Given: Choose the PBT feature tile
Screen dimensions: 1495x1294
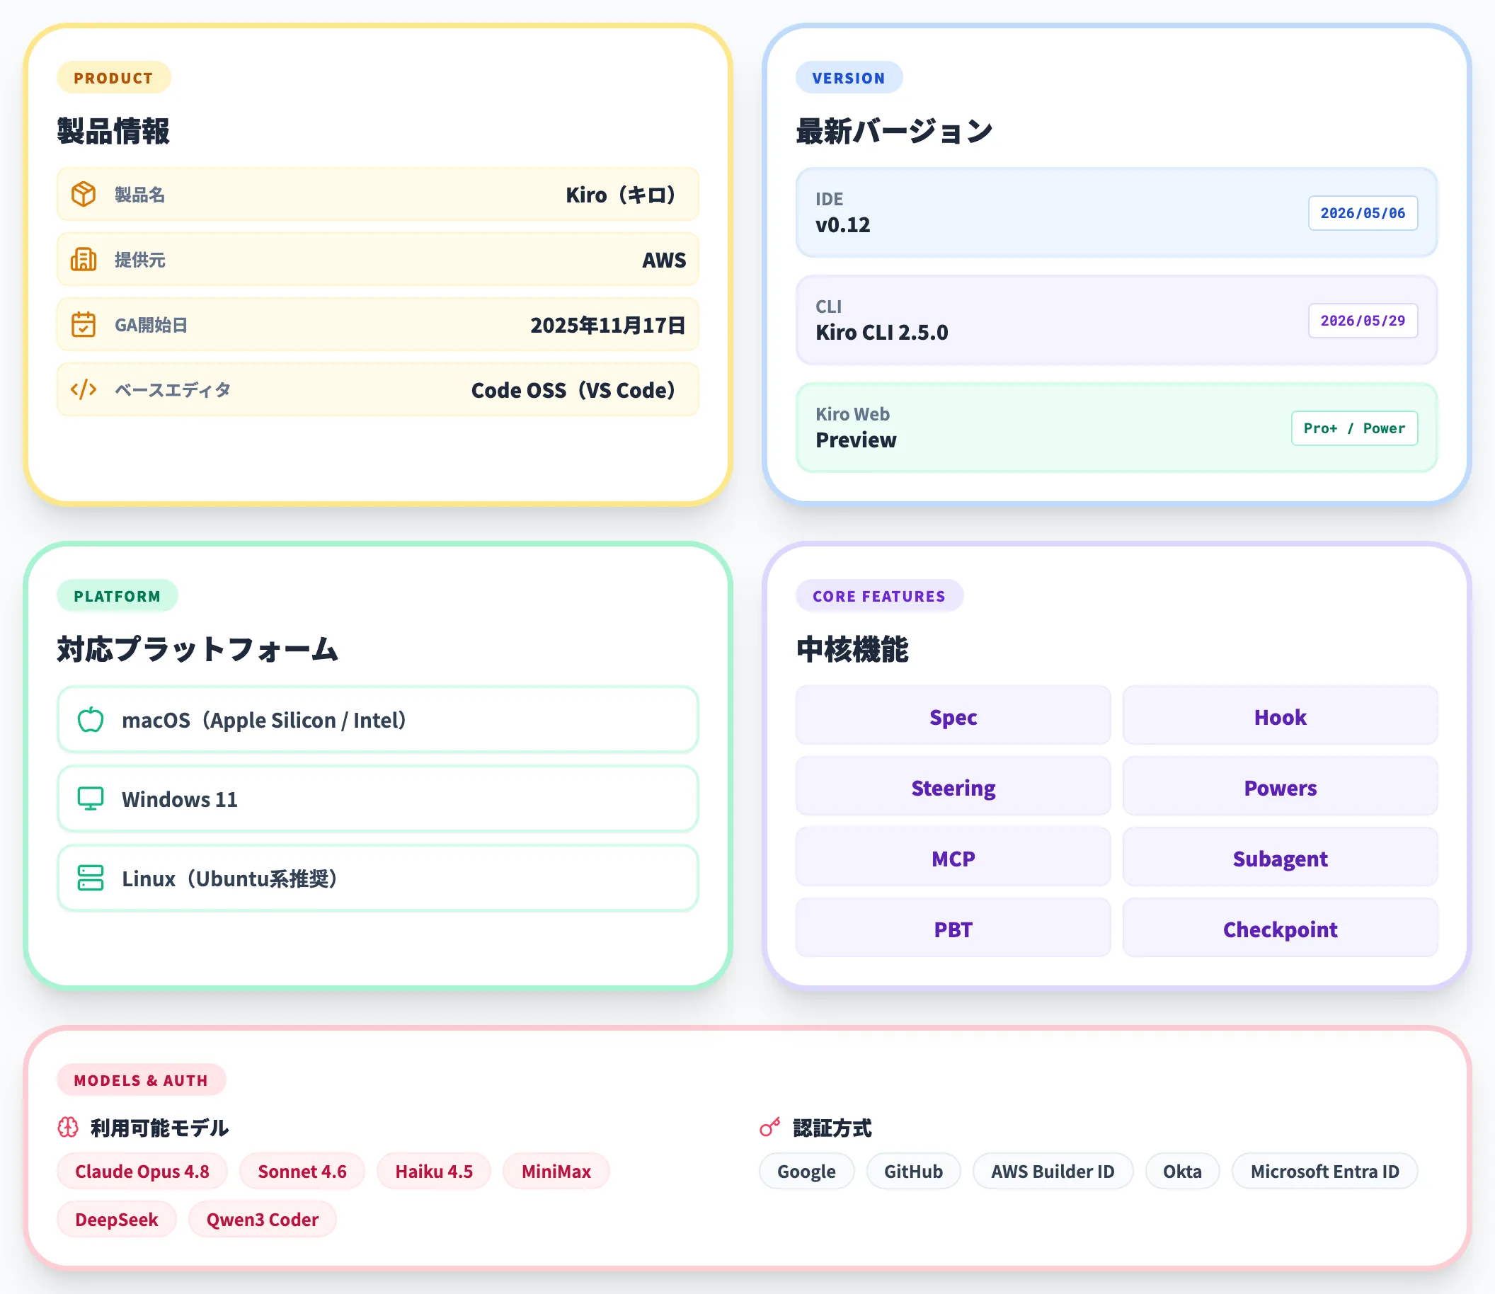Looking at the screenshot, I should coord(953,928).
